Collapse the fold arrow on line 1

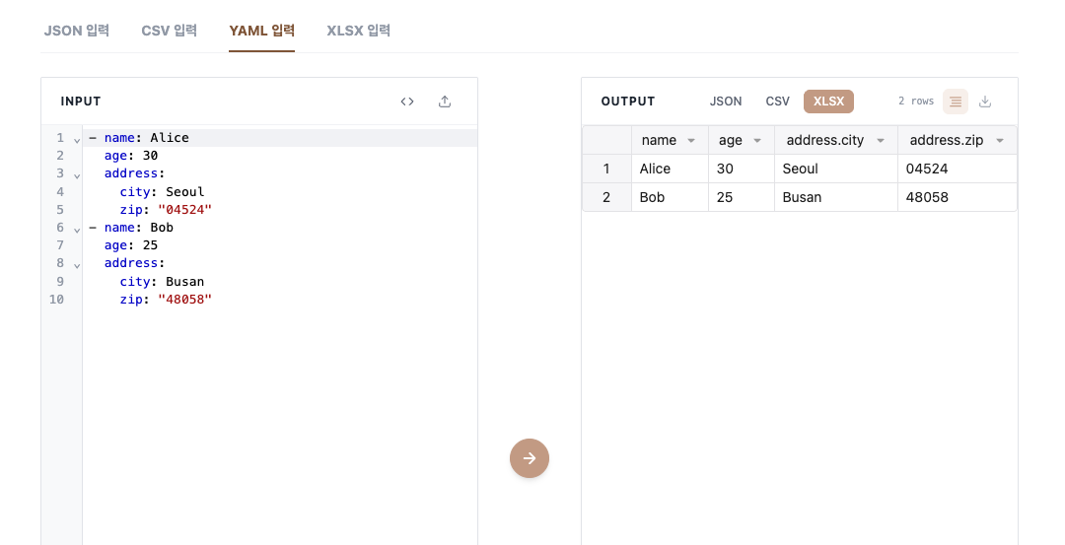[77, 140]
